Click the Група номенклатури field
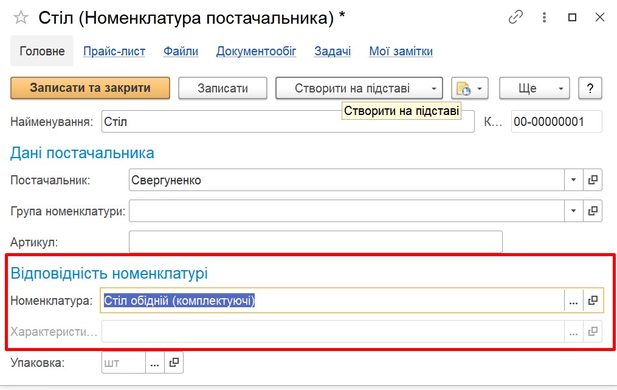617x390 pixels. point(346,211)
